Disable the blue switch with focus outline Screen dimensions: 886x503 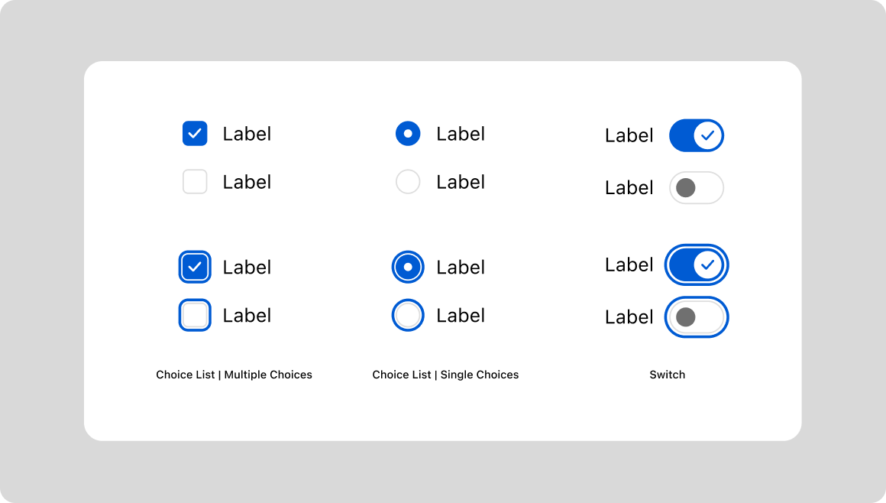coord(696,264)
